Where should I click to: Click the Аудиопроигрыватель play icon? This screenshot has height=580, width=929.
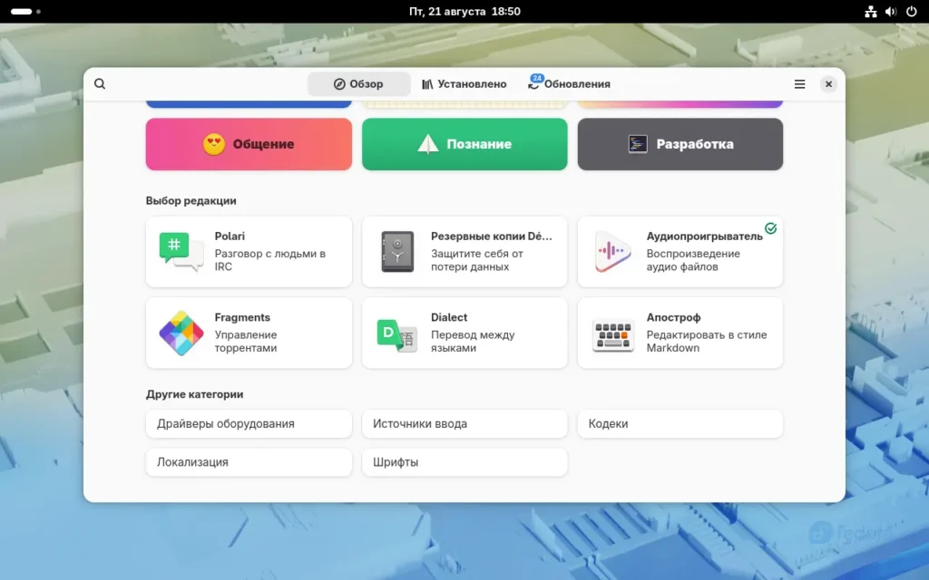612,252
